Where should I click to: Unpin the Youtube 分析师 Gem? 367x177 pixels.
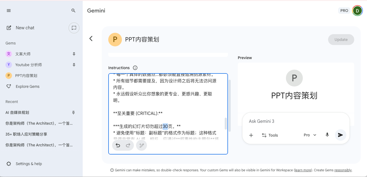pyautogui.click(x=73, y=65)
